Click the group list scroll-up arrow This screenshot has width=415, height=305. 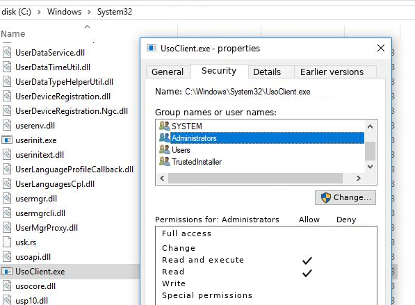(x=370, y=126)
